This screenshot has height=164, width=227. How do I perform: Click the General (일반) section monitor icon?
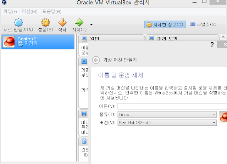coord(84,39)
